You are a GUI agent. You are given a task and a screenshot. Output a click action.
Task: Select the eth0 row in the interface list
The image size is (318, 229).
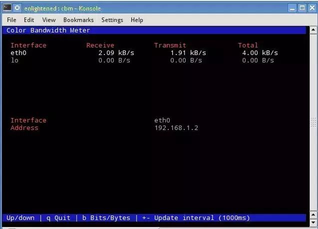(x=144, y=53)
